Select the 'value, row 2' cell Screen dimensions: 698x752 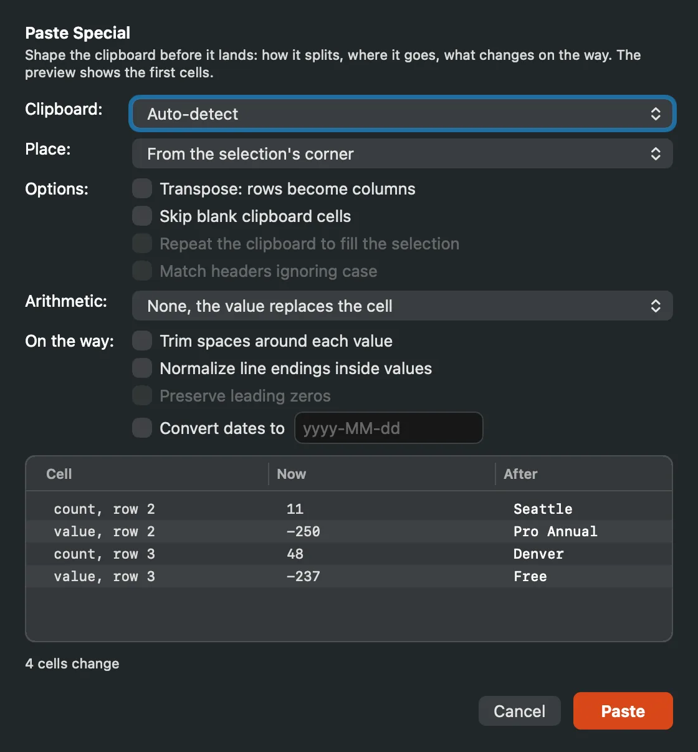coord(104,531)
